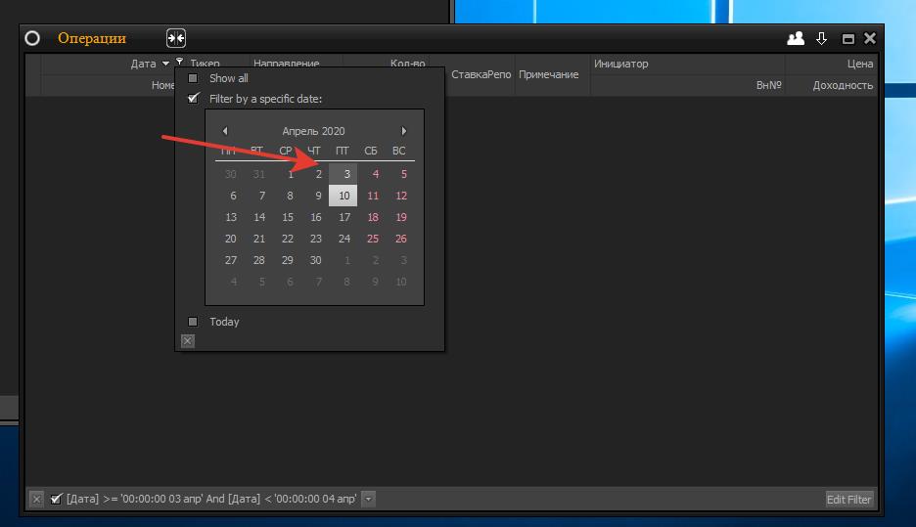Remove the filter using bottom-left X icon

37,499
